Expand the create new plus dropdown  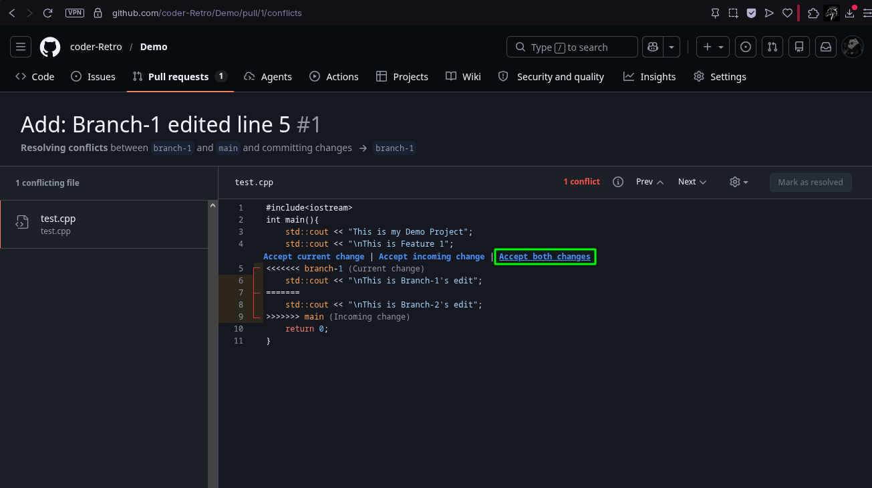pyautogui.click(x=713, y=47)
